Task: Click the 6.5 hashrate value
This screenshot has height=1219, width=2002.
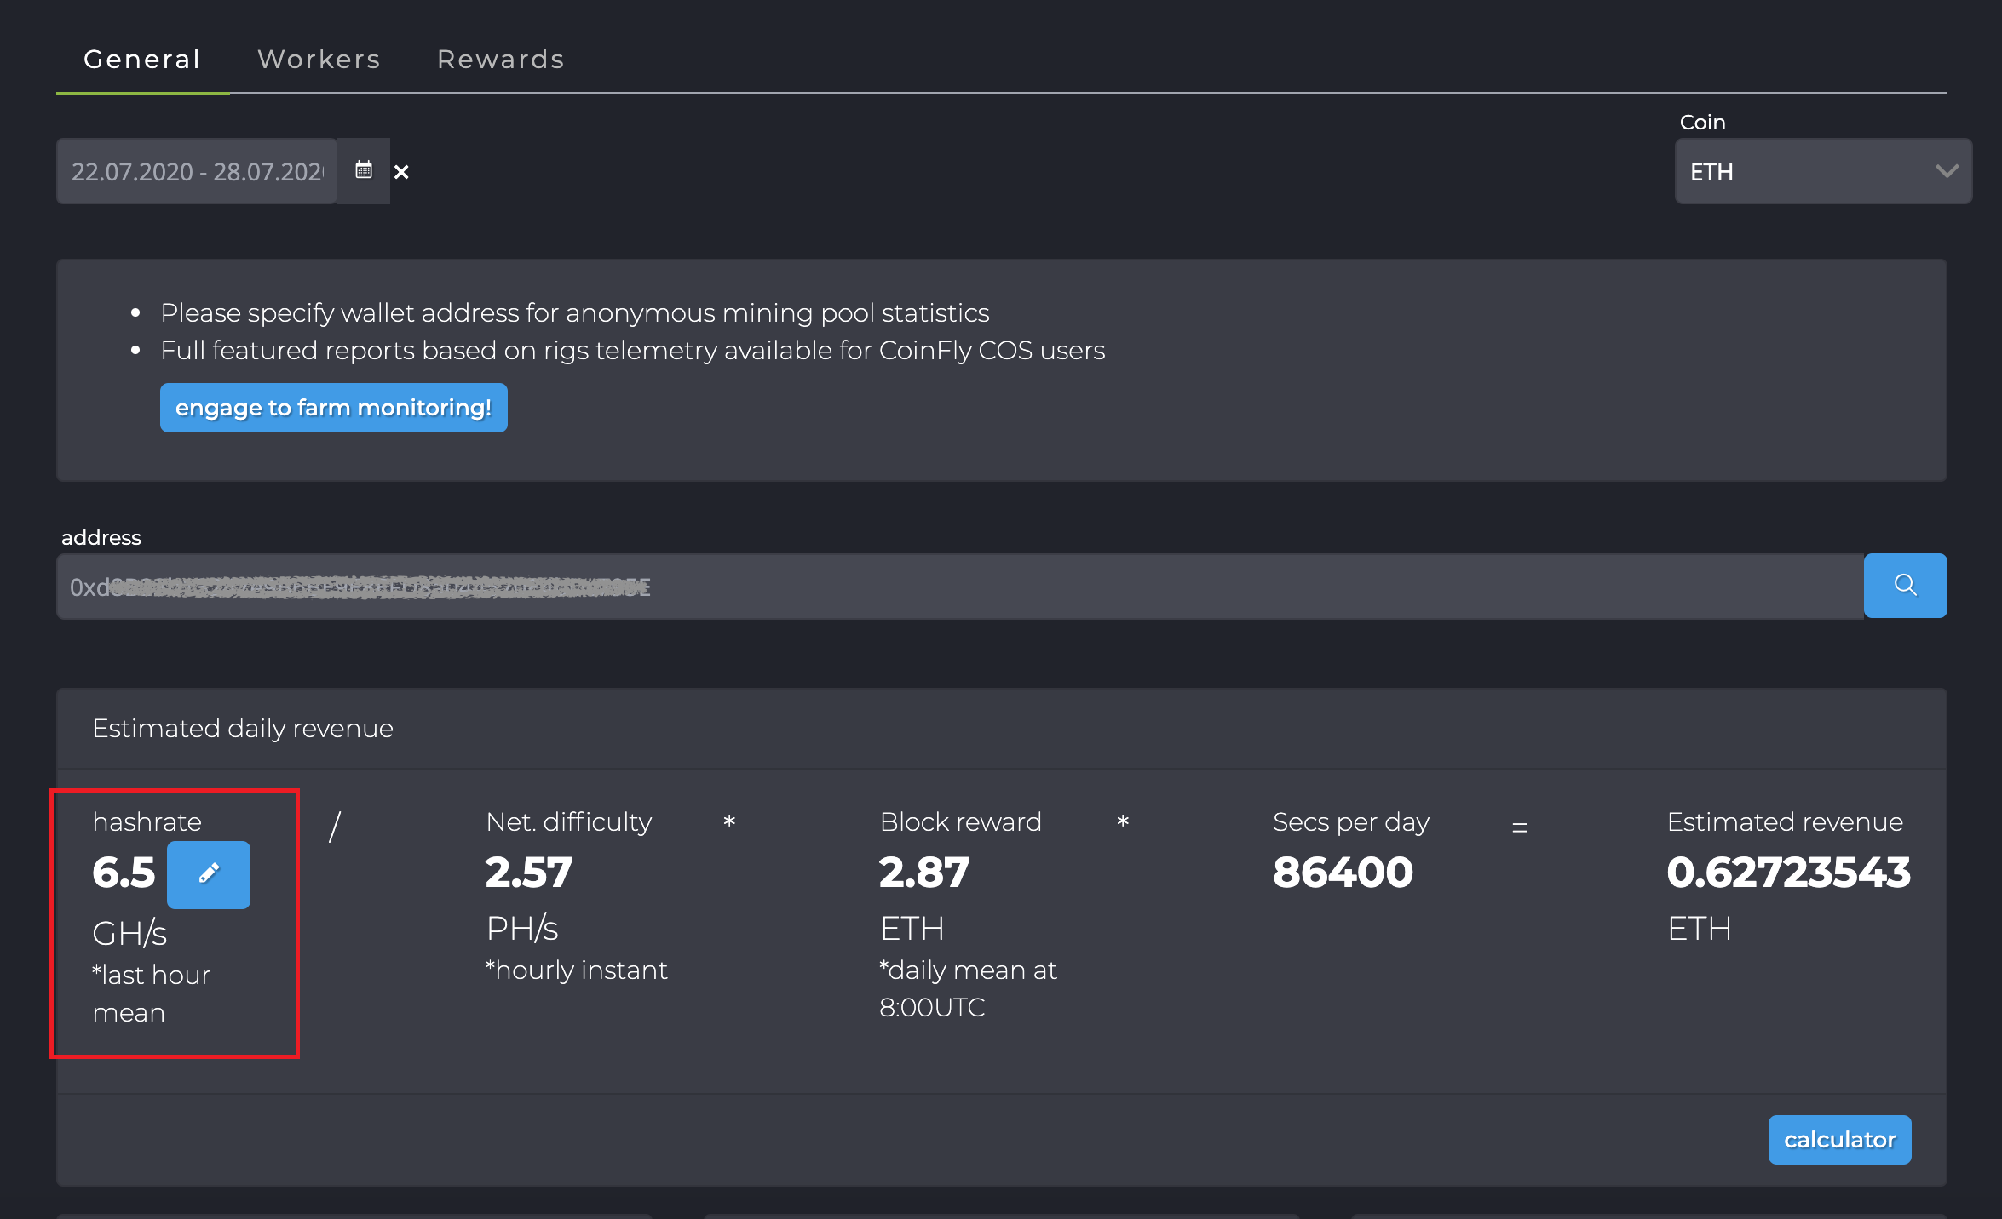Action: click(124, 873)
